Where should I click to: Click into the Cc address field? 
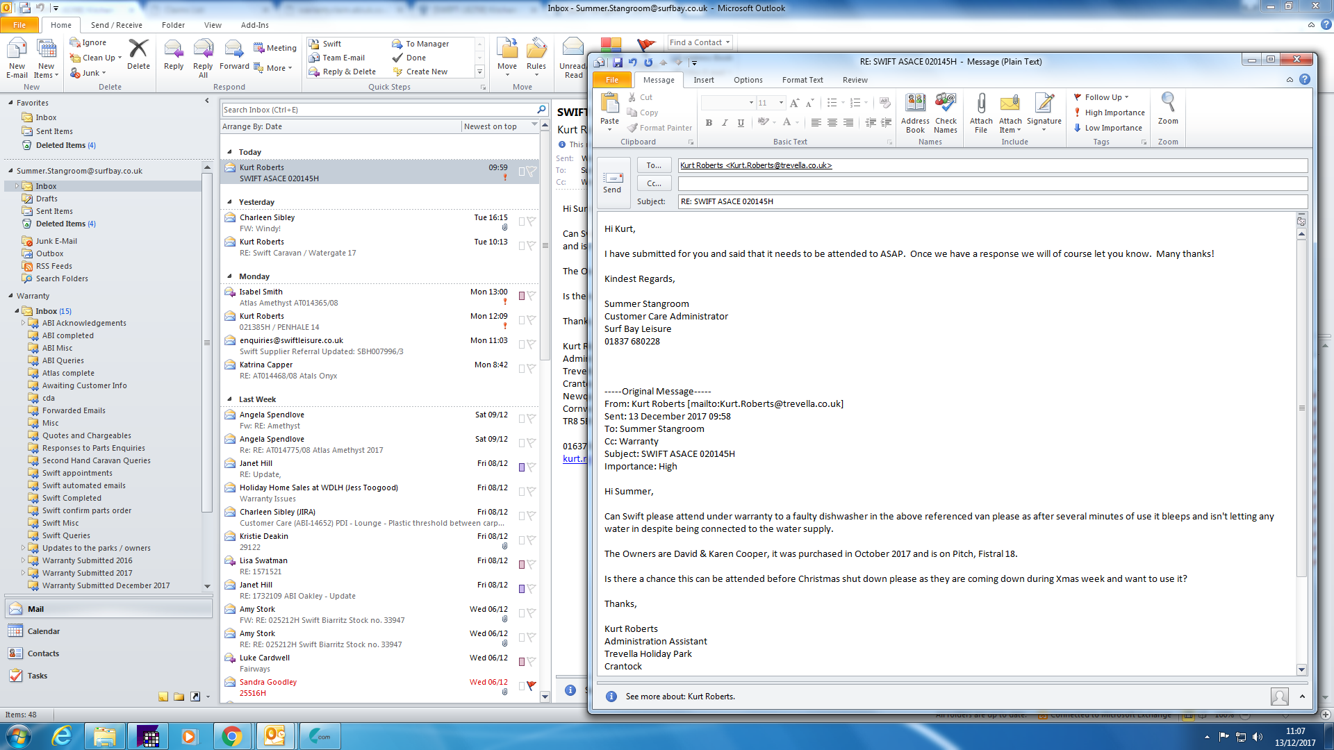[x=991, y=183]
